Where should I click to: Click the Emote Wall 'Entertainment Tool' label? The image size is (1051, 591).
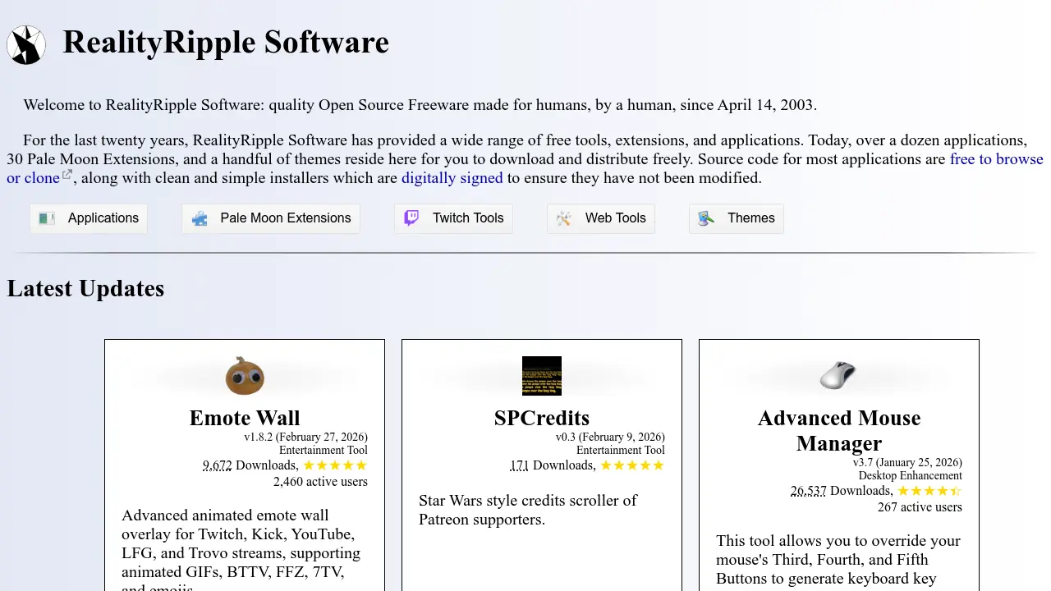point(324,451)
